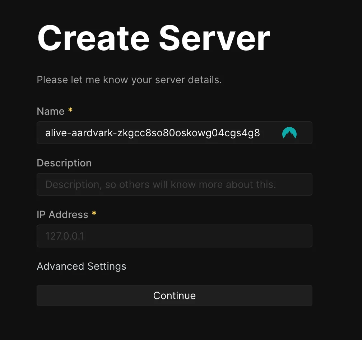Click the IP Address field label
Viewport: 362px width, 340px height.
coord(62,214)
